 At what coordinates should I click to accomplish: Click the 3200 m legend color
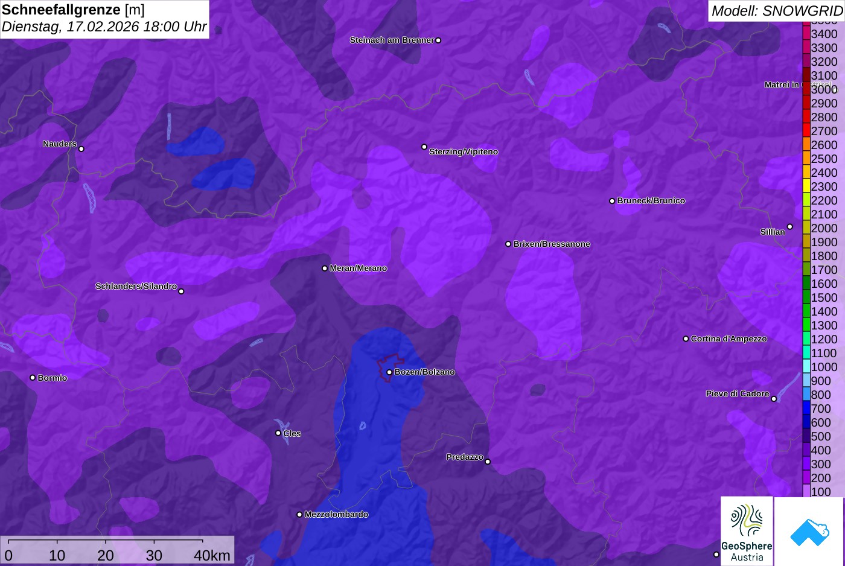point(806,61)
